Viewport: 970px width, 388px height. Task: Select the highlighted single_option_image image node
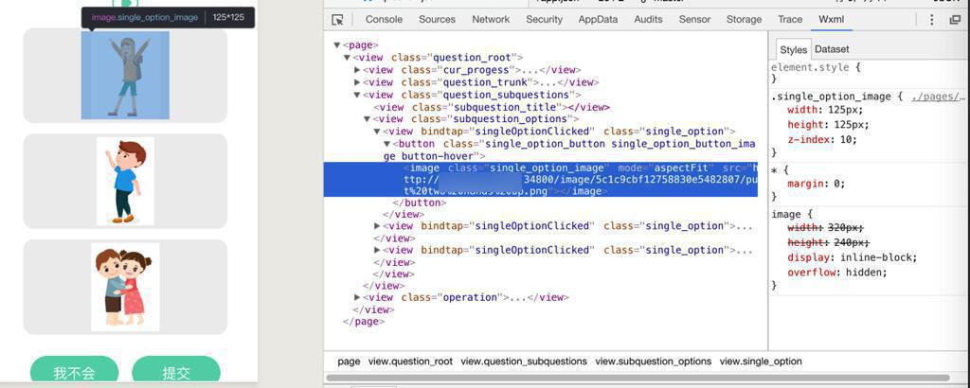[x=541, y=180]
